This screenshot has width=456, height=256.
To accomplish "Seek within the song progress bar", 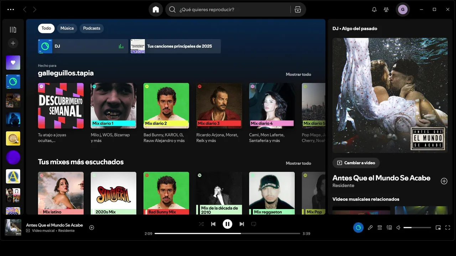I will tap(227, 234).
